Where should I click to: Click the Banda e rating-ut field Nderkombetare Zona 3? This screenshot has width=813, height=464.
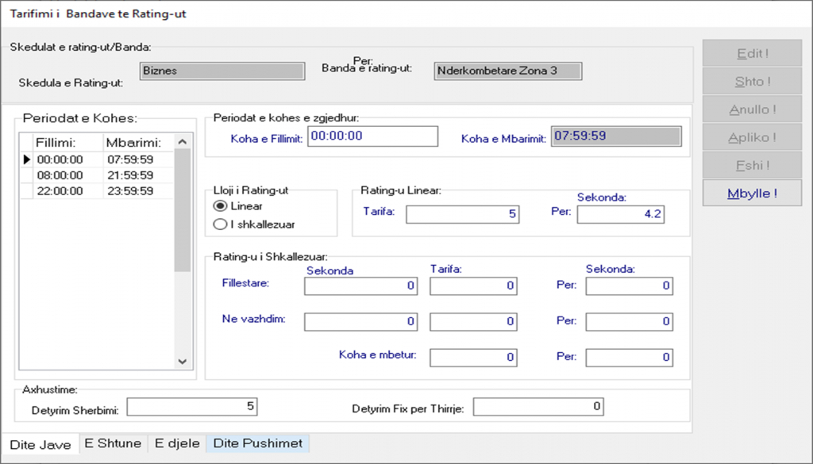(507, 71)
